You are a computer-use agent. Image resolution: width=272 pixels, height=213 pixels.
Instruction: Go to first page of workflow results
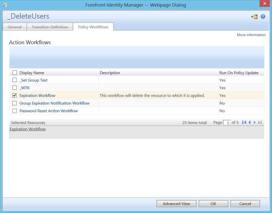click(244, 122)
